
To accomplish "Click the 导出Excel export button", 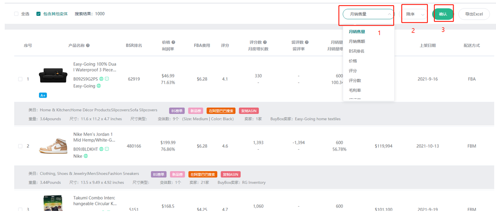I will 474,14.
